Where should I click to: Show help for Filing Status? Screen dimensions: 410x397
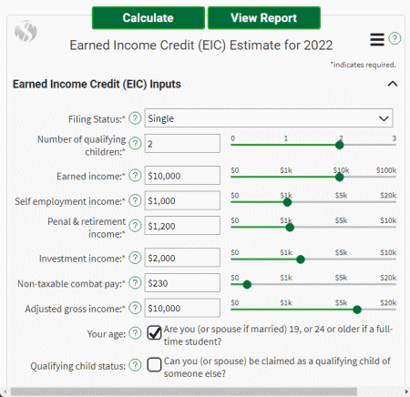[x=135, y=118]
